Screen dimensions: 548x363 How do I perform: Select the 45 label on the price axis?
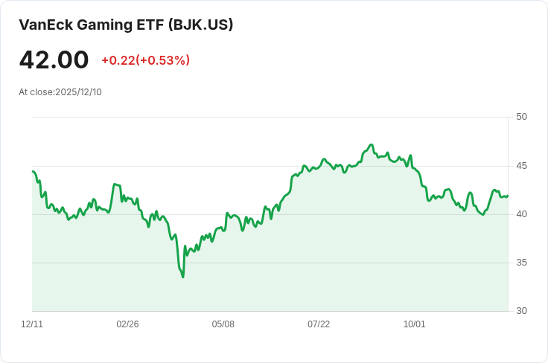pyautogui.click(x=521, y=166)
